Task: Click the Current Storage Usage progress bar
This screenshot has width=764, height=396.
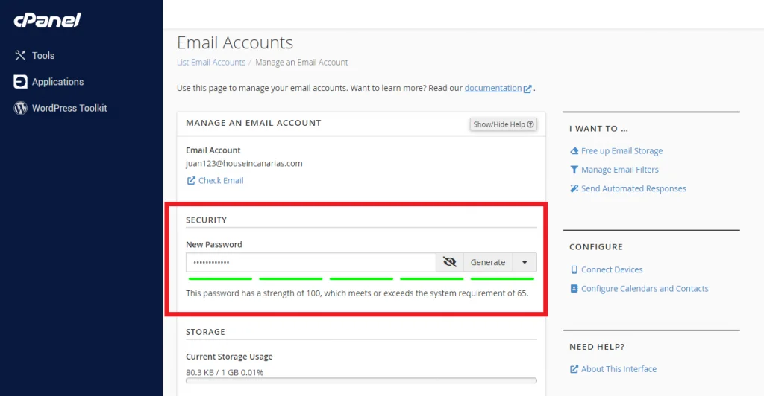Action: coord(361,380)
